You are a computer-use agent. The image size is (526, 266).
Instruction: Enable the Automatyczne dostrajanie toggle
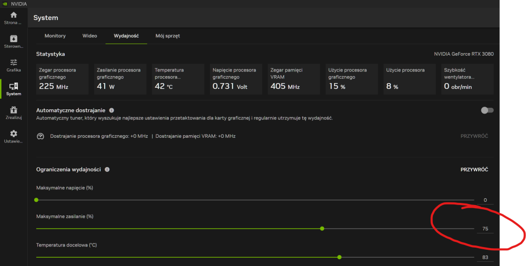(x=487, y=110)
